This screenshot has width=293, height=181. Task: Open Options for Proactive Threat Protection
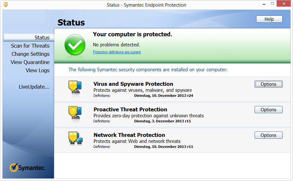(x=268, y=110)
